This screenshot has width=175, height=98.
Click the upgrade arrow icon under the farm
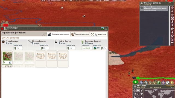[6, 66]
